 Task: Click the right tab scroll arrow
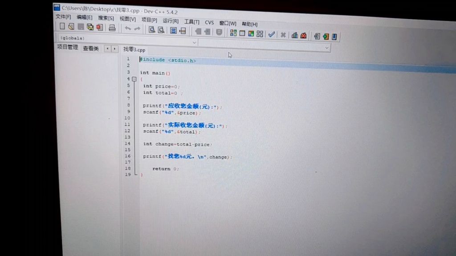115,49
